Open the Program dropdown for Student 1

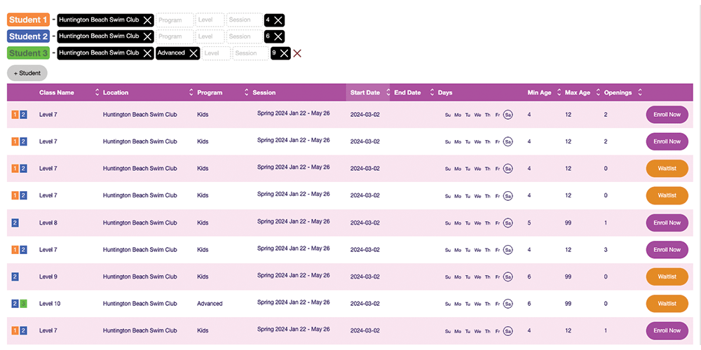point(174,20)
